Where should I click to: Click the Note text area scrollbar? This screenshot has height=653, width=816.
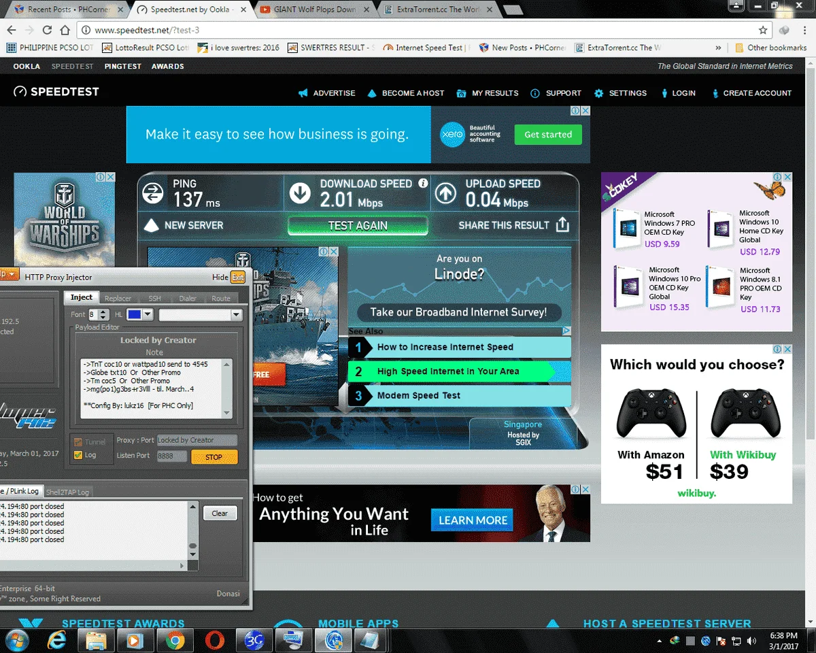pos(227,388)
